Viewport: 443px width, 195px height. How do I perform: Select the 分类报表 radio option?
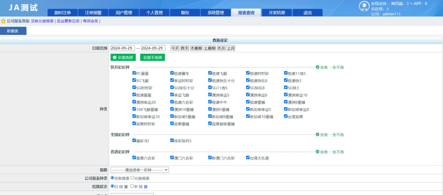132,178
